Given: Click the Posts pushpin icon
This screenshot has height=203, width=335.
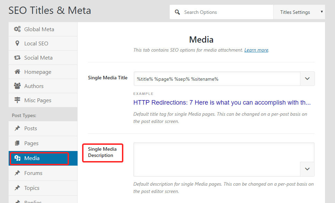Looking at the screenshot, I should tap(17, 129).
